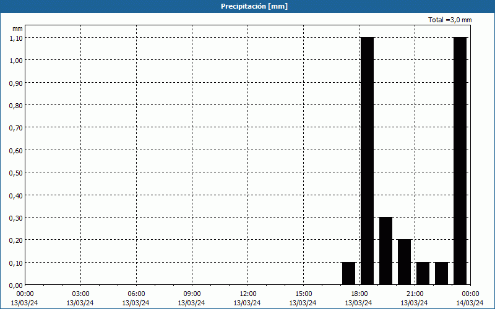Click the 0,10 y-axis label
The image size is (495, 309).
click(16, 263)
